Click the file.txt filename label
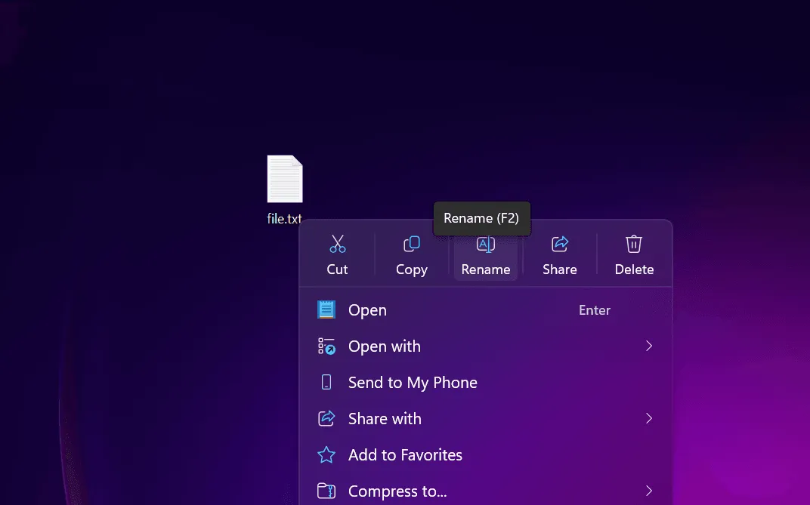Viewport: 810px width, 505px height. coord(284,219)
